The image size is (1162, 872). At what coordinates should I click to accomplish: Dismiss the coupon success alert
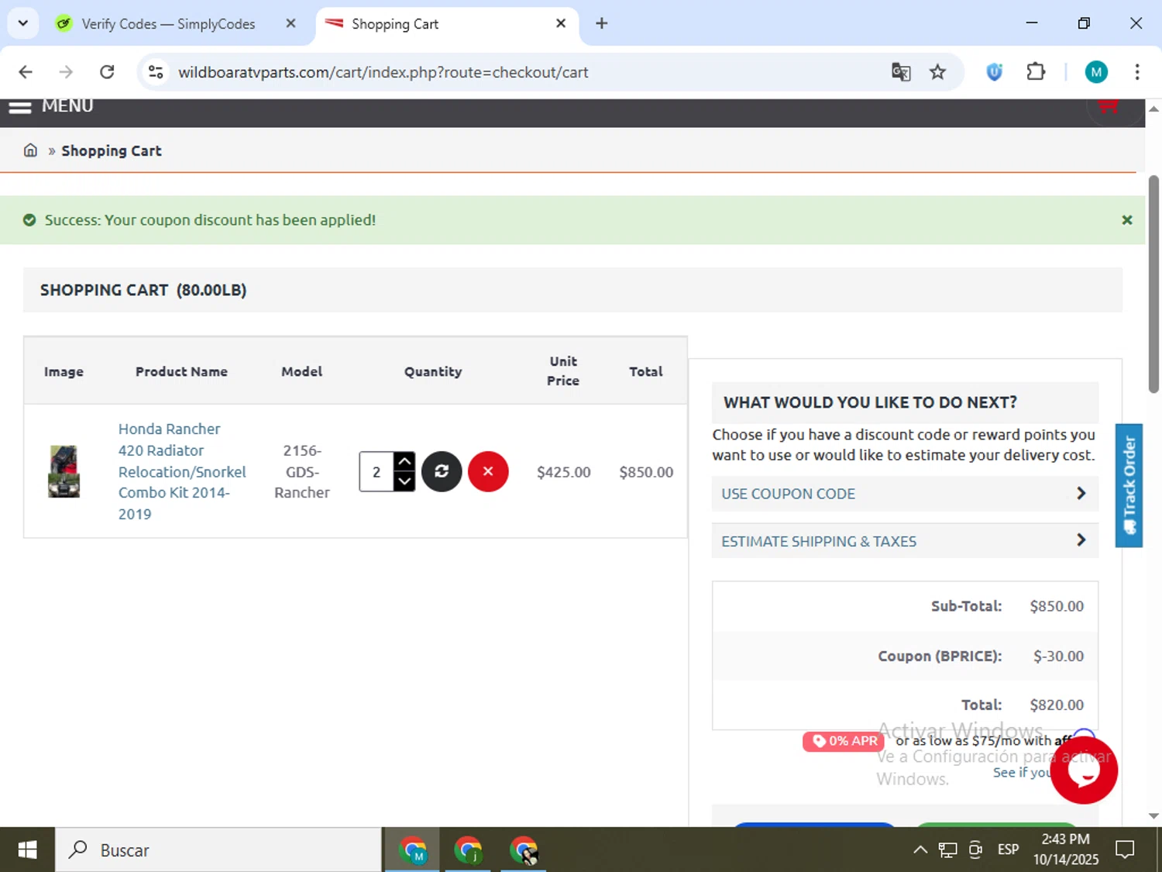1126,220
